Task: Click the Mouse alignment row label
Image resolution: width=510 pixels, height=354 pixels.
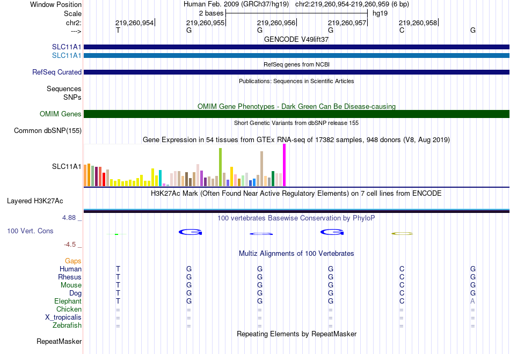Action: click(x=71, y=285)
